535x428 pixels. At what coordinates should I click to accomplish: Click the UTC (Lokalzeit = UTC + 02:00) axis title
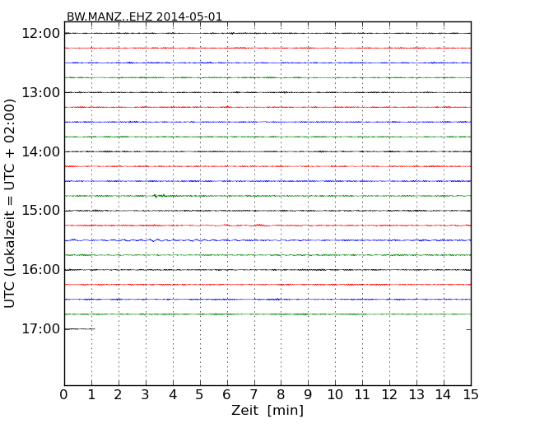point(10,203)
